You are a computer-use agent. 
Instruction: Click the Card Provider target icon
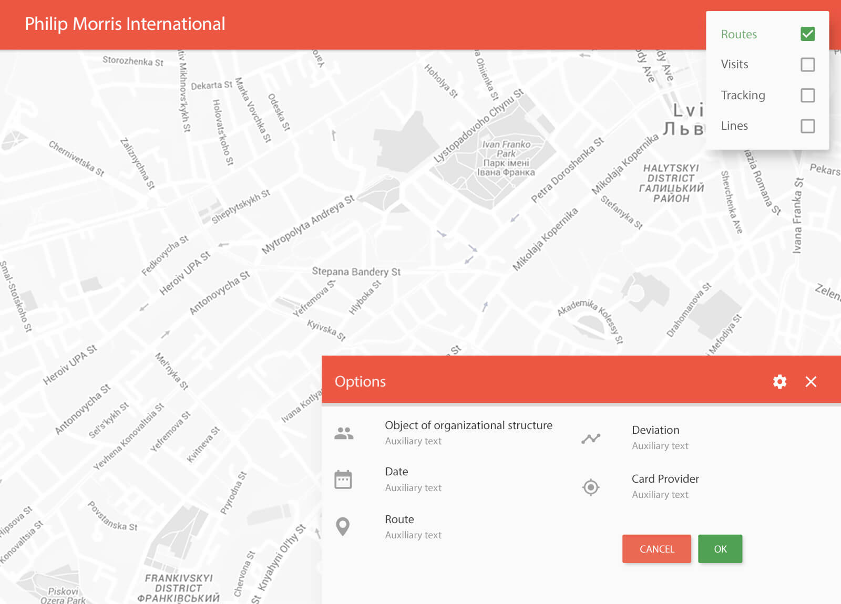coord(591,487)
